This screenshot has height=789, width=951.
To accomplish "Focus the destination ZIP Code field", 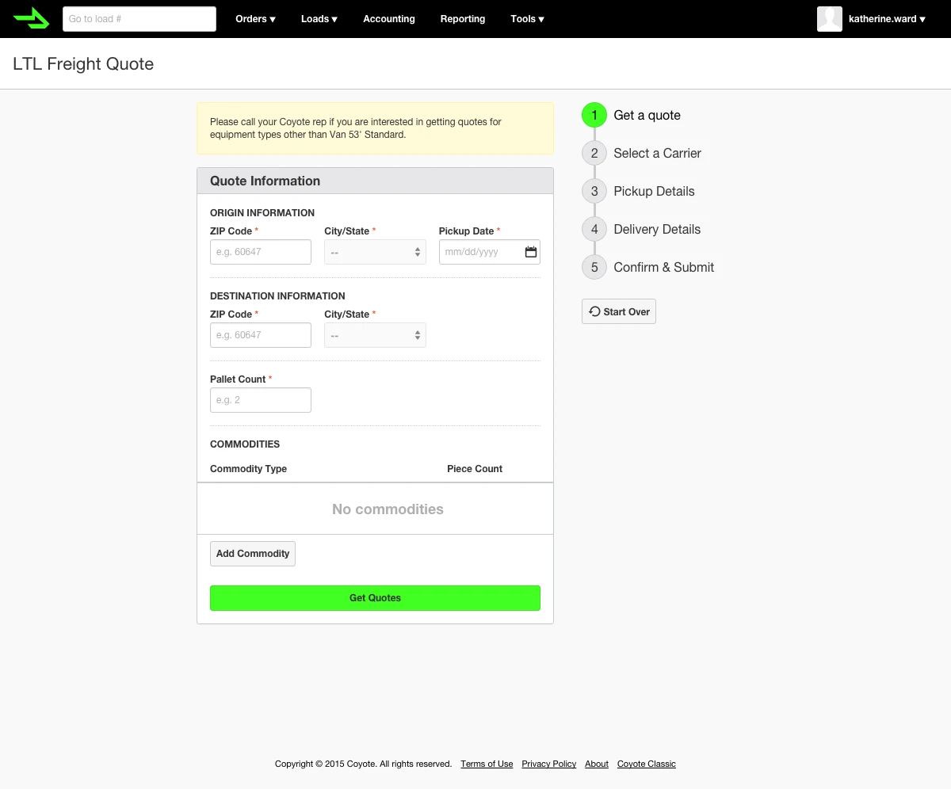I will tap(261, 335).
